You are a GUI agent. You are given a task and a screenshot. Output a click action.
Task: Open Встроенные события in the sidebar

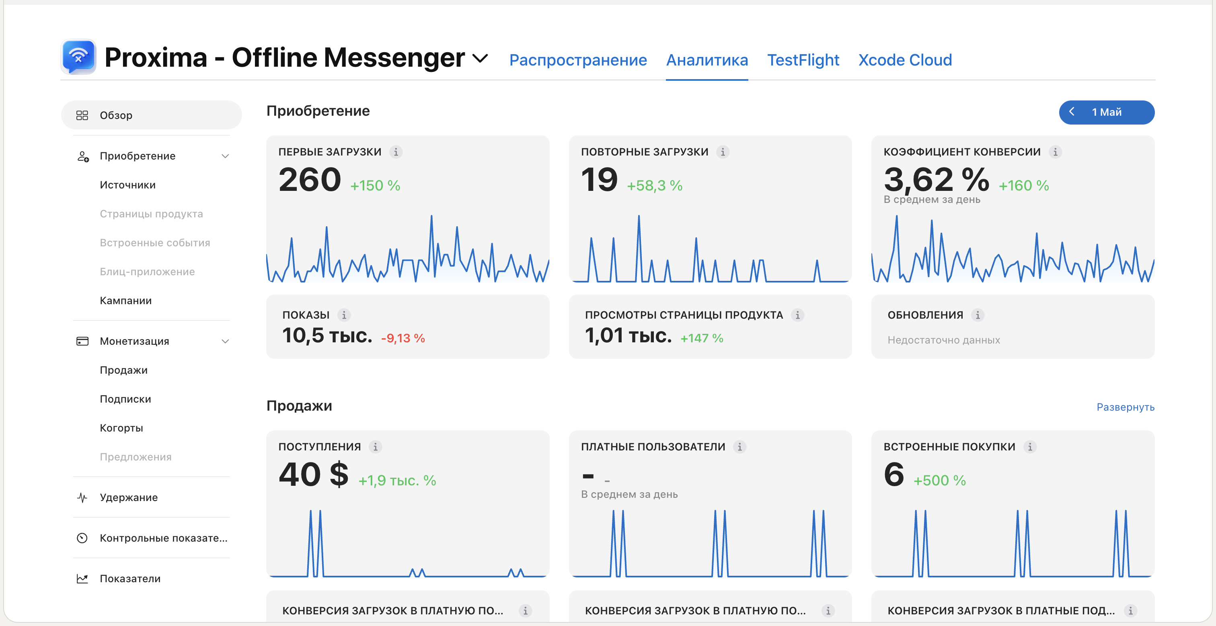pyautogui.click(x=155, y=242)
